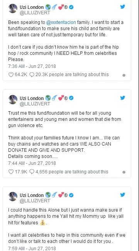The image size is (139, 251).
Task: Click Twitter bird icon on first tweet
Action: [x=122, y=7]
